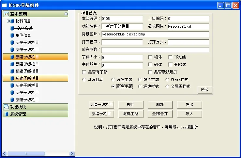
Task: Collapse the 基本资料 section with its minus button
Action: 66,14
